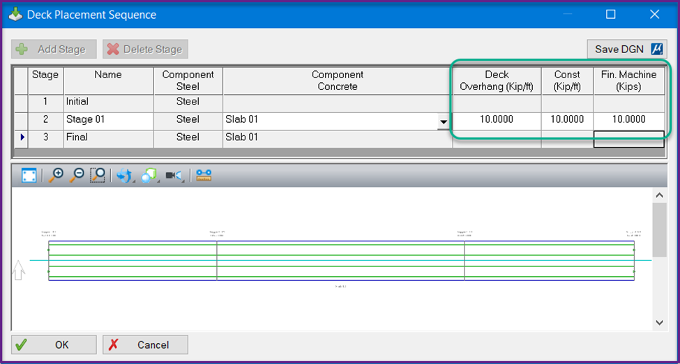The width and height of the screenshot is (680, 364).
Task: Cancel the Deck Placement Sequence dialog
Action: tap(145, 344)
